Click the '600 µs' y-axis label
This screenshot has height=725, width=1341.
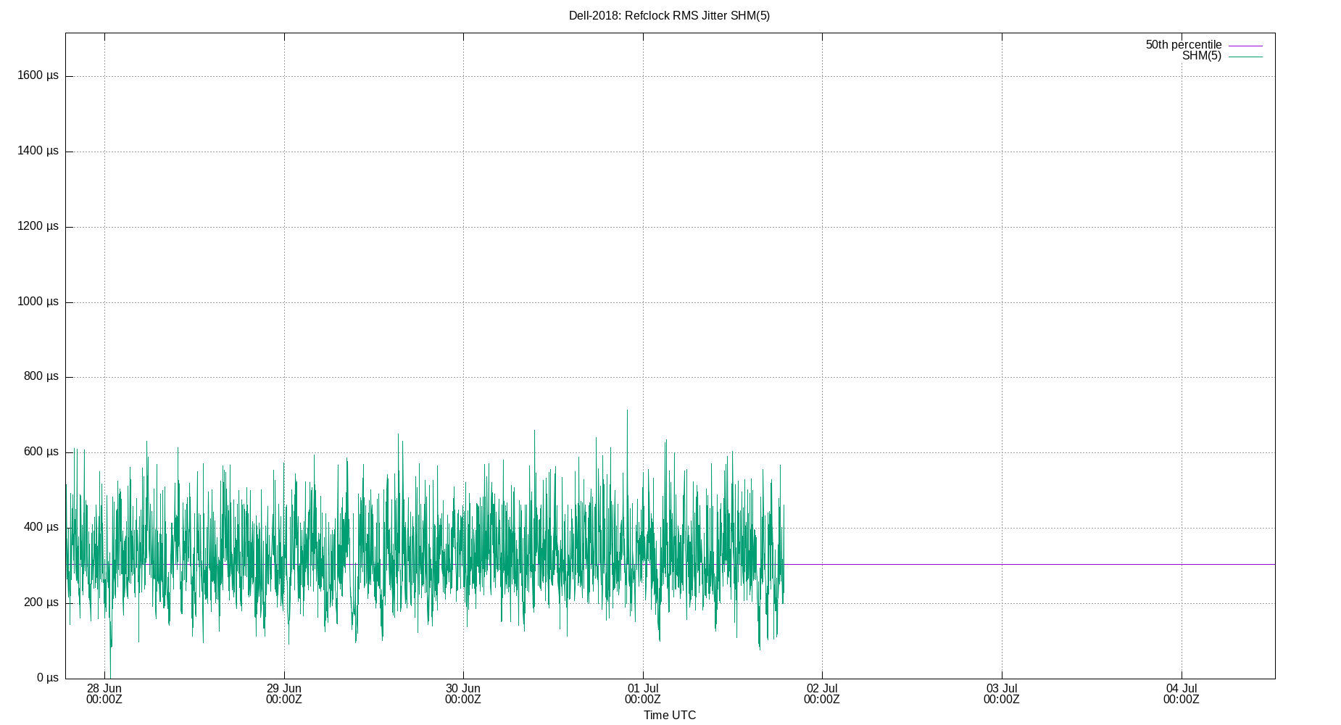[41, 452]
